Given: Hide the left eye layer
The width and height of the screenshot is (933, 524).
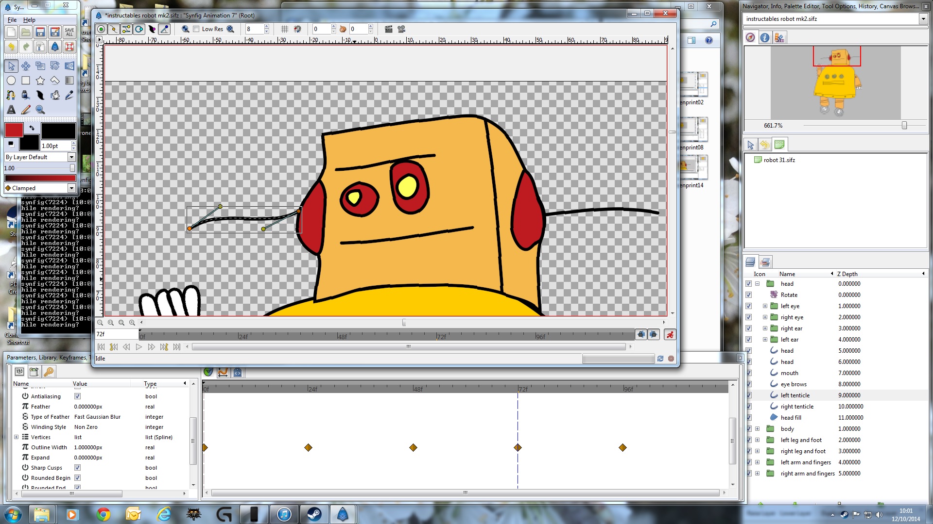Looking at the screenshot, I should (x=749, y=306).
